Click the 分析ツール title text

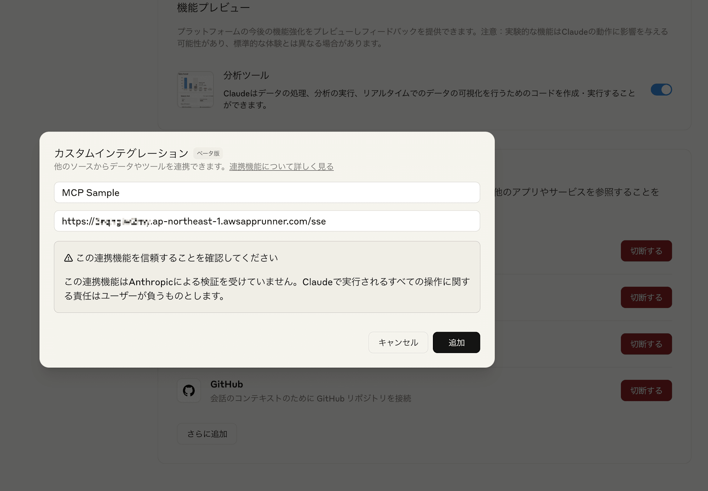click(x=246, y=75)
